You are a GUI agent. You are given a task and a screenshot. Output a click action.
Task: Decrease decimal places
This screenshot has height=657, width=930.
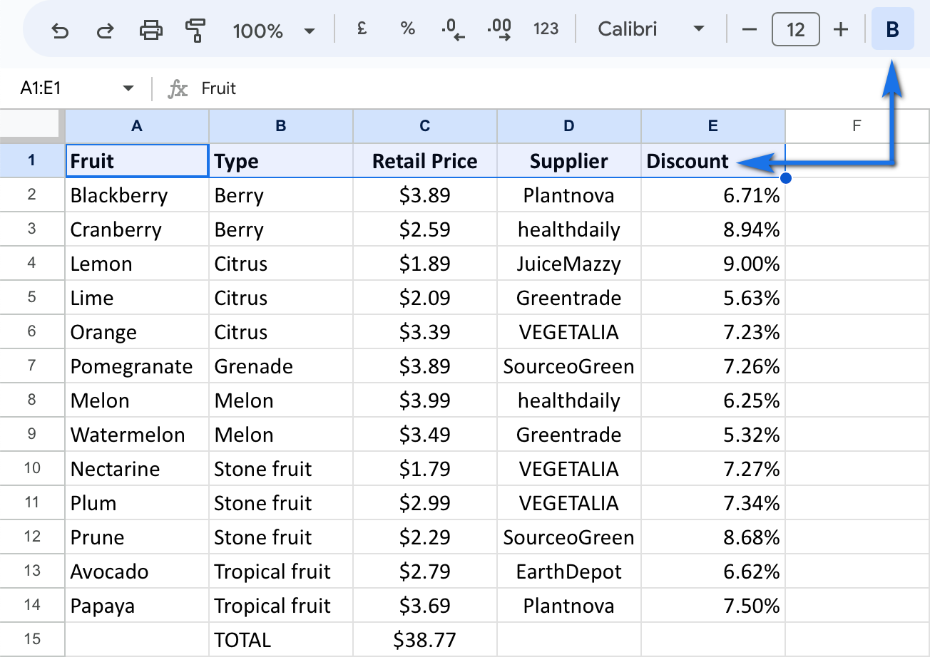click(453, 29)
